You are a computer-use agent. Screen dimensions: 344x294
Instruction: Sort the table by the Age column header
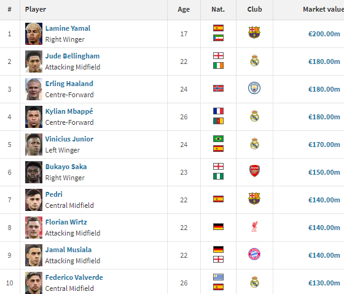[184, 9]
